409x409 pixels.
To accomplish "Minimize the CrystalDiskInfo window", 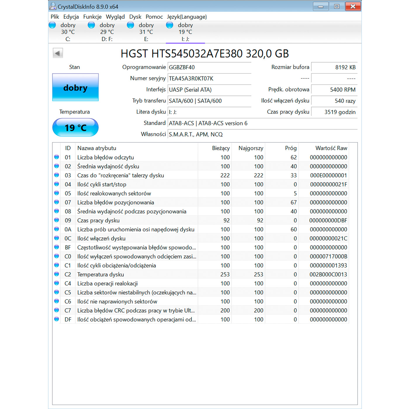I will point(320,6).
